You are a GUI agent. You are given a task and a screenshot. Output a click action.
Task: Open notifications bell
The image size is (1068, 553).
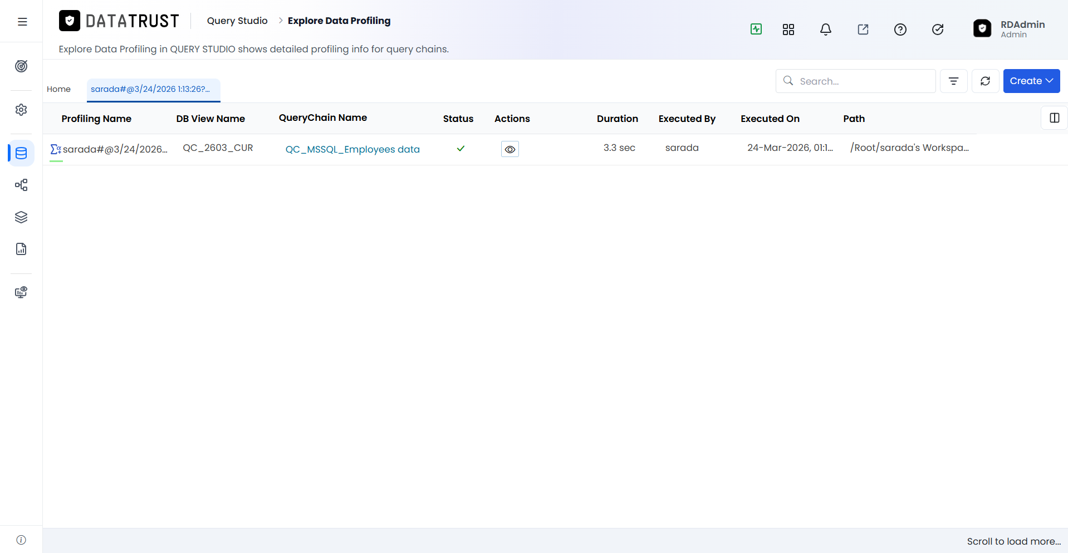826,30
